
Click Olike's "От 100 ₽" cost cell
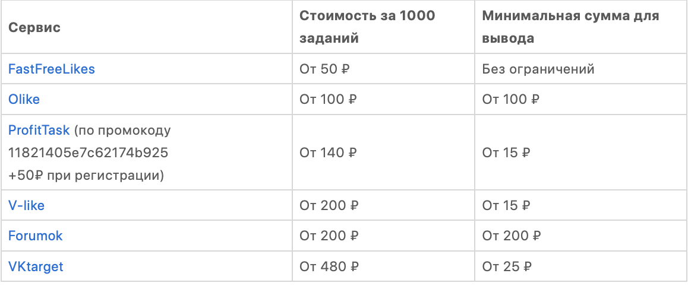coord(327,99)
